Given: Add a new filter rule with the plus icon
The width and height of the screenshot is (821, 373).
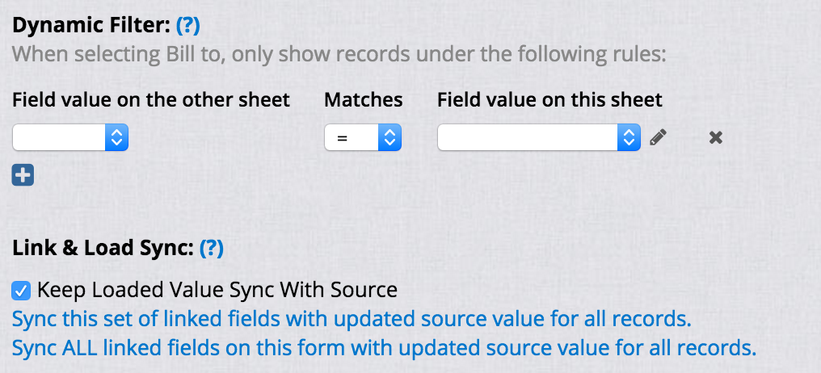Looking at the screenshot, I should pos(23,175).
